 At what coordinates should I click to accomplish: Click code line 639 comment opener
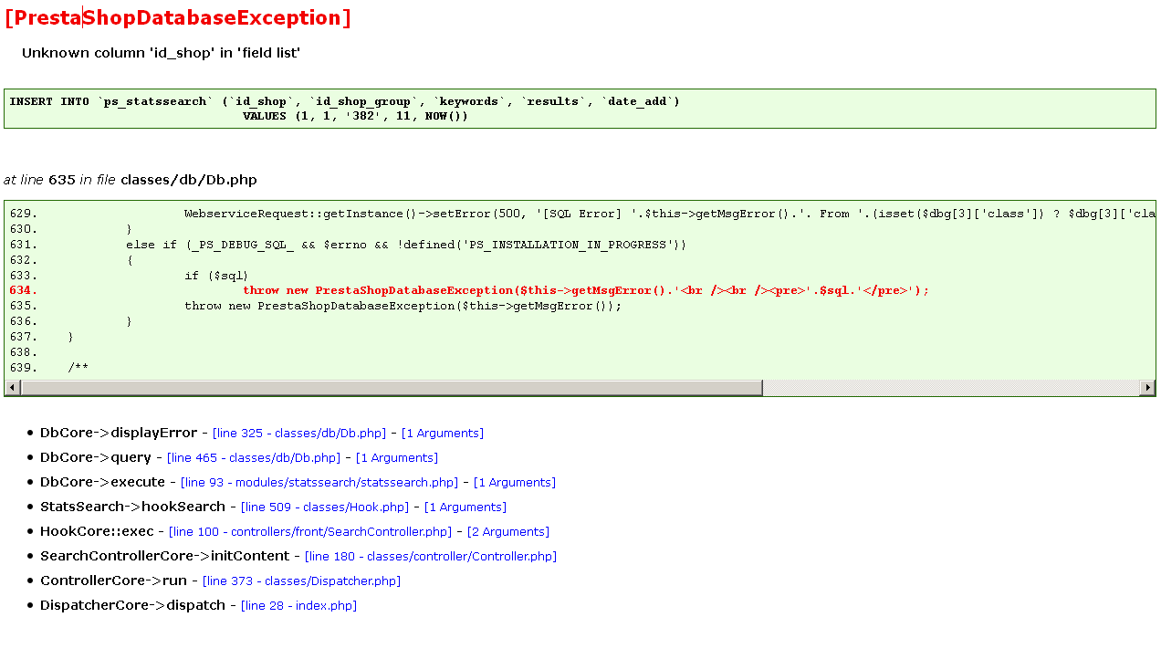pyautogui.click(x=78, y=367)
